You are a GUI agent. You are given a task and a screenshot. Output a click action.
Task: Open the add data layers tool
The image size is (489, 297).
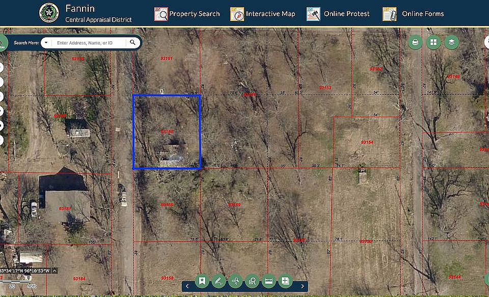[285, 281]
